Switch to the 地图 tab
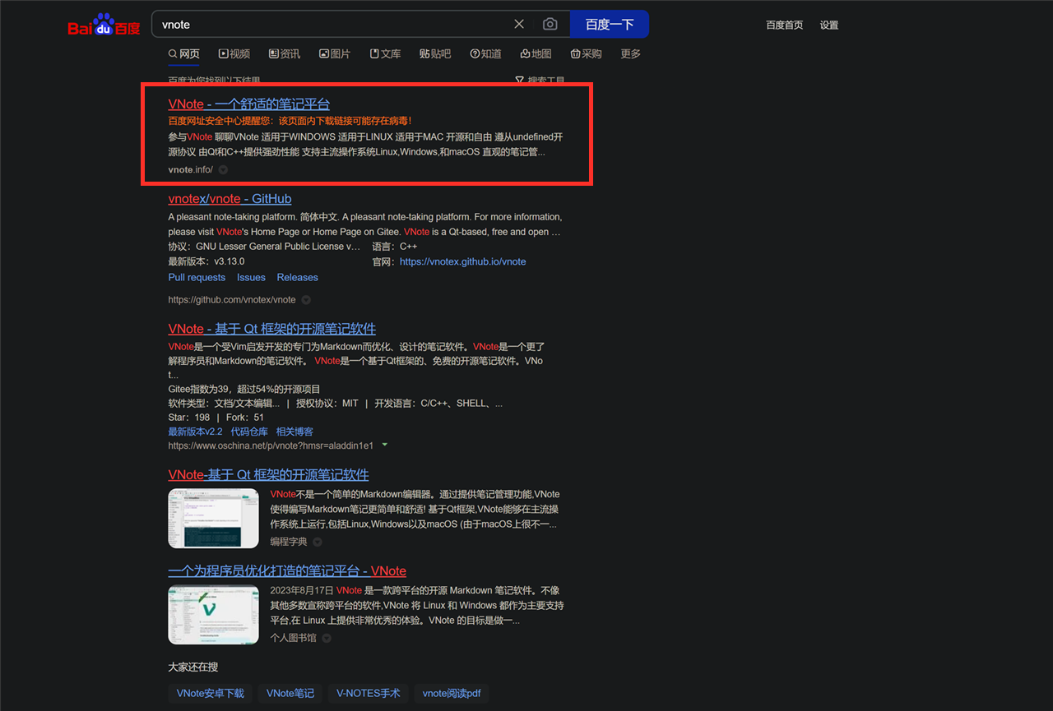 (536, 54)
